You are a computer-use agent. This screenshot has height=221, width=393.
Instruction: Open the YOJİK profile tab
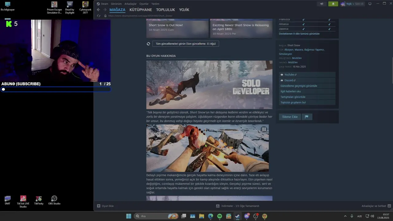(184, 10)
